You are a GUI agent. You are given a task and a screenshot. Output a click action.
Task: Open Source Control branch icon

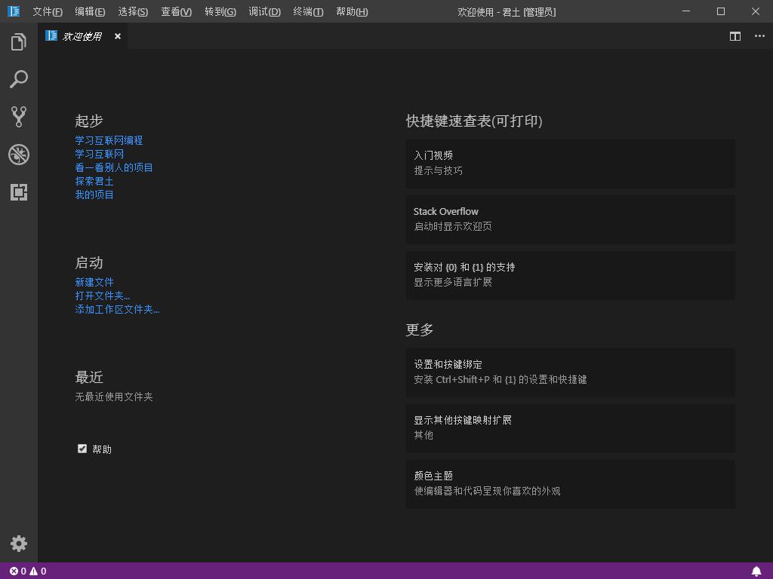[19, 116]
